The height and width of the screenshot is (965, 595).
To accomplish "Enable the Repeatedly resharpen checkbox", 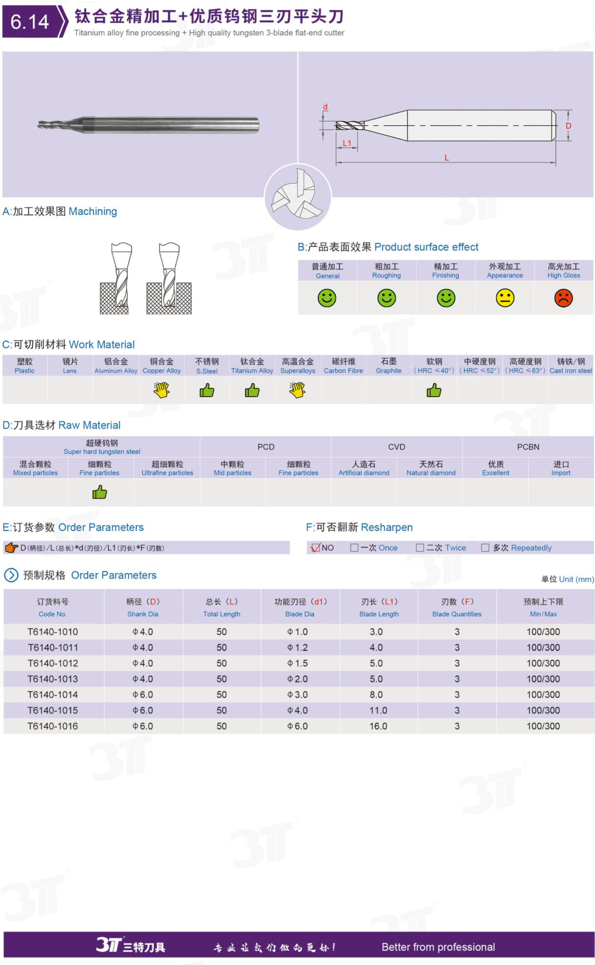I will (x=485, y=547).
